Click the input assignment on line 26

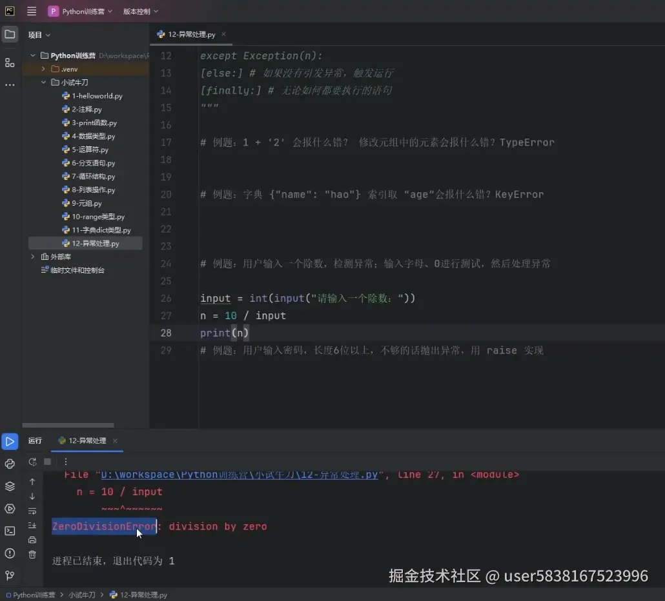[307, 298]
